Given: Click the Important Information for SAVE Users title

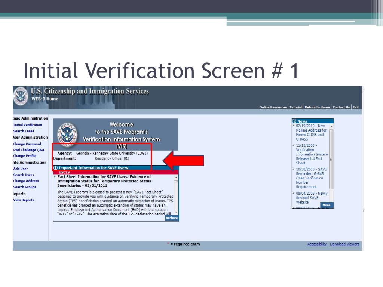Looking at the screenshot, I should pos(93,168).
